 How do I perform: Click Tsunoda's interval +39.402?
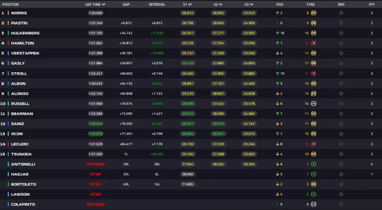pyautogui.click(x=157, y=154)
